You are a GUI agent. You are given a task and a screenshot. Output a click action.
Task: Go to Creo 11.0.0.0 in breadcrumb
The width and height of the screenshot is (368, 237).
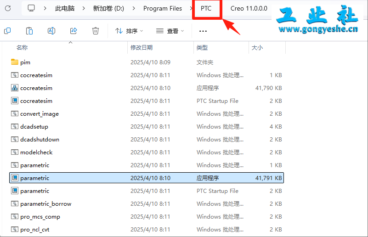[x=249, y=8]
